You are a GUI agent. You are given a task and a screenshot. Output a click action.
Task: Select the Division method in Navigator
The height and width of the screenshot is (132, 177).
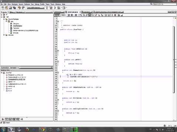point(15,75)
